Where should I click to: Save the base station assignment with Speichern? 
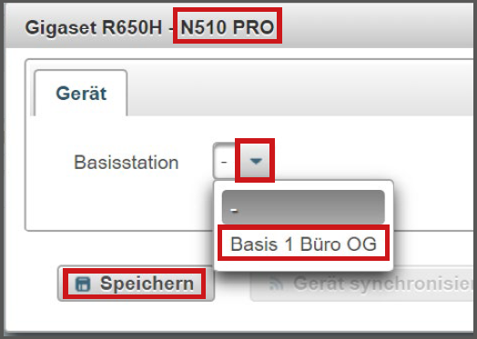tap(136, 284)
